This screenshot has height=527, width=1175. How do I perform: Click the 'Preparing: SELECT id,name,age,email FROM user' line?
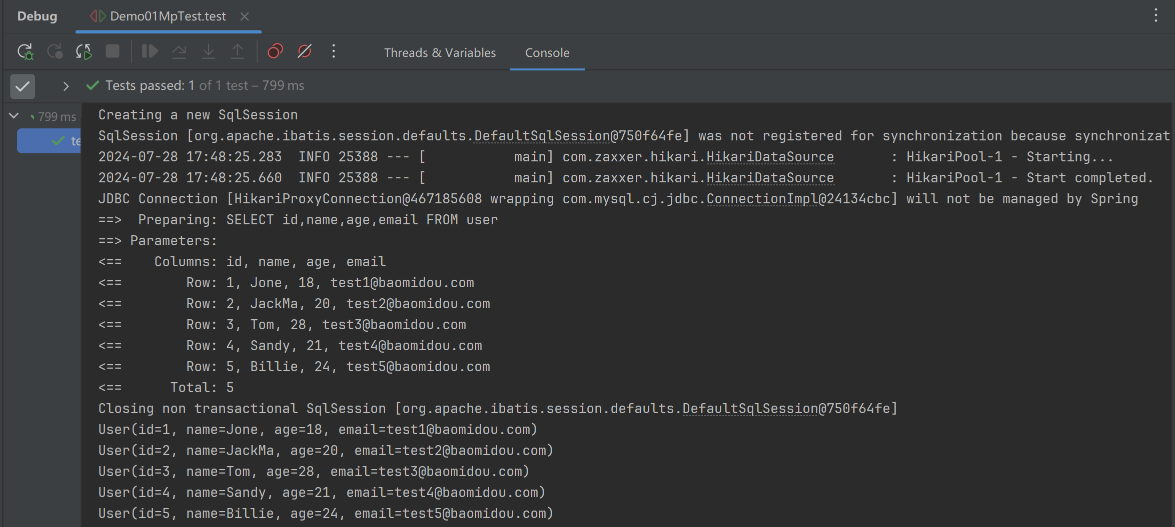coord(298,220)
